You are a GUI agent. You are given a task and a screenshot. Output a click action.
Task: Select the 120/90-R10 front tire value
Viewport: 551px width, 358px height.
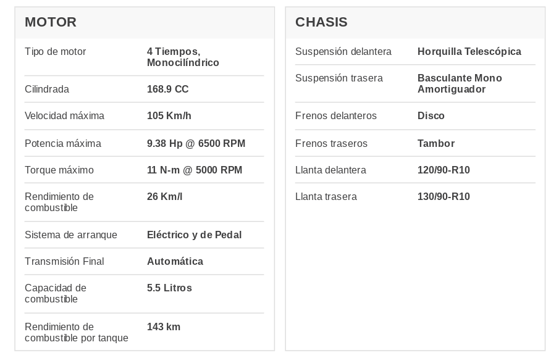(x=444, y=170)
